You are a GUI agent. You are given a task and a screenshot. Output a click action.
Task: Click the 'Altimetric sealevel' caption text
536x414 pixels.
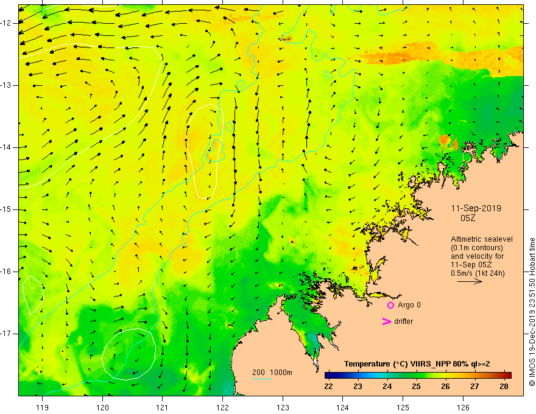click(x=482, y=239)
